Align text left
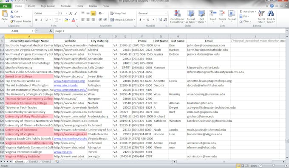The image size is (289, 168). point(83,20)
